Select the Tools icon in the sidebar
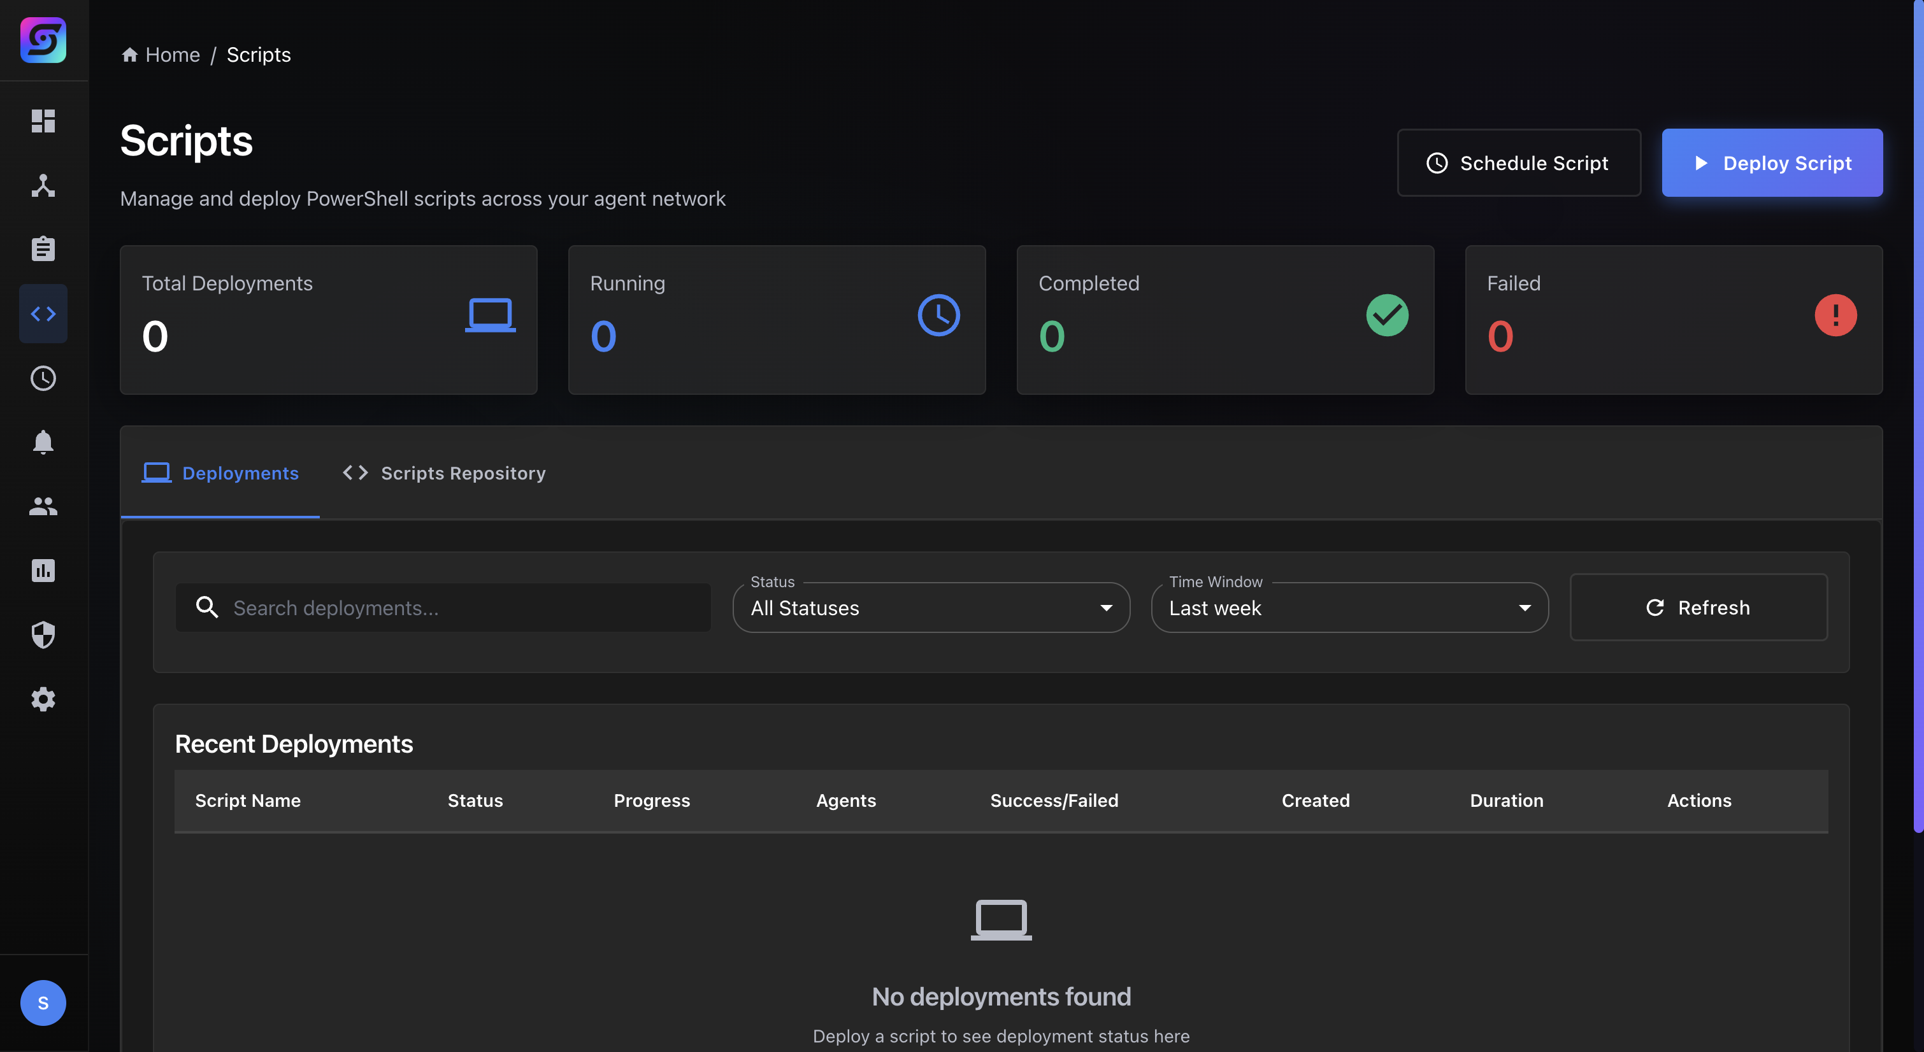Image resolution: width=1924 pixels, height=1052 pixels. click(x=43, y=186)
